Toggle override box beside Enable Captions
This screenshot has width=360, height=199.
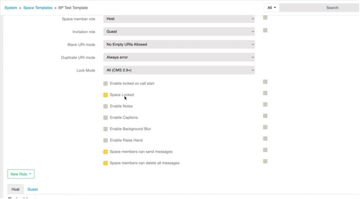[265, 116]
